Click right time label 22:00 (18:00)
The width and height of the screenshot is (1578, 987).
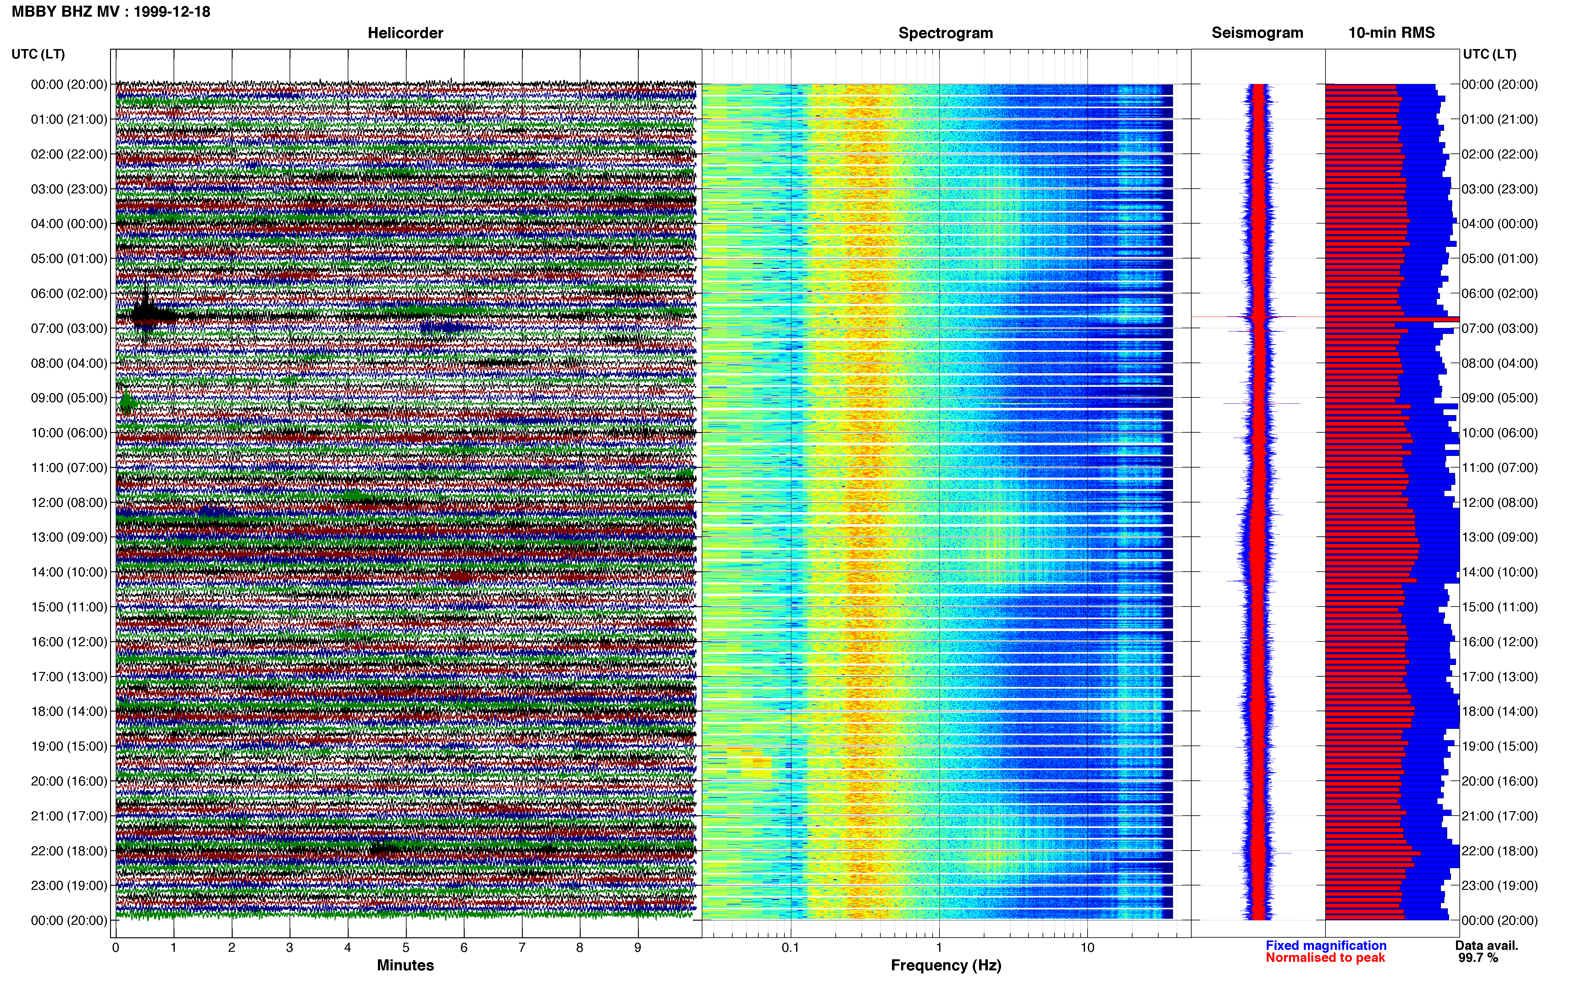(x=1500, y=851)
